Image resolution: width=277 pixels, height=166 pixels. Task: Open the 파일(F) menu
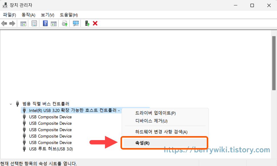[9, 15]
